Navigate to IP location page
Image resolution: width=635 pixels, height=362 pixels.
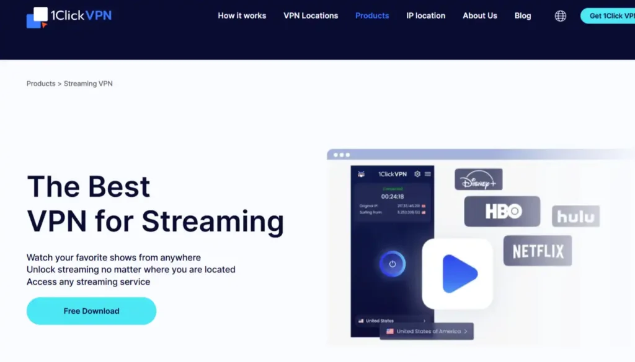[425, 16]
